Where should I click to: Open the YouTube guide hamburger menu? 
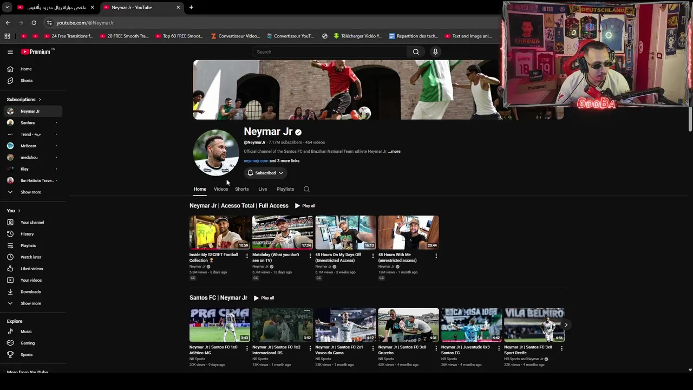coord(10,52)
